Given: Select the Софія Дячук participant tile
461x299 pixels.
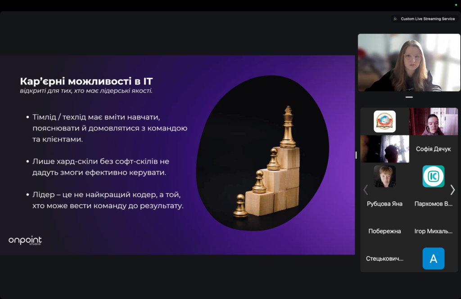Looking at the screenshot, I should (434, 149).
